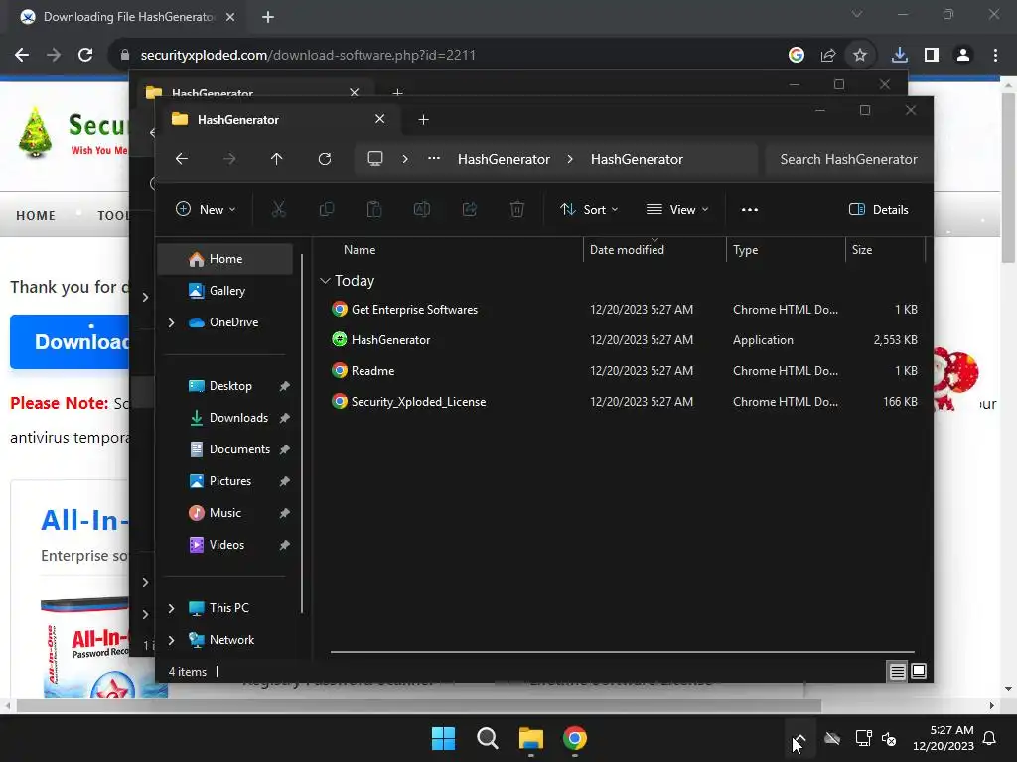Click the Google icon in Chrome address bar

click(797, 56)
